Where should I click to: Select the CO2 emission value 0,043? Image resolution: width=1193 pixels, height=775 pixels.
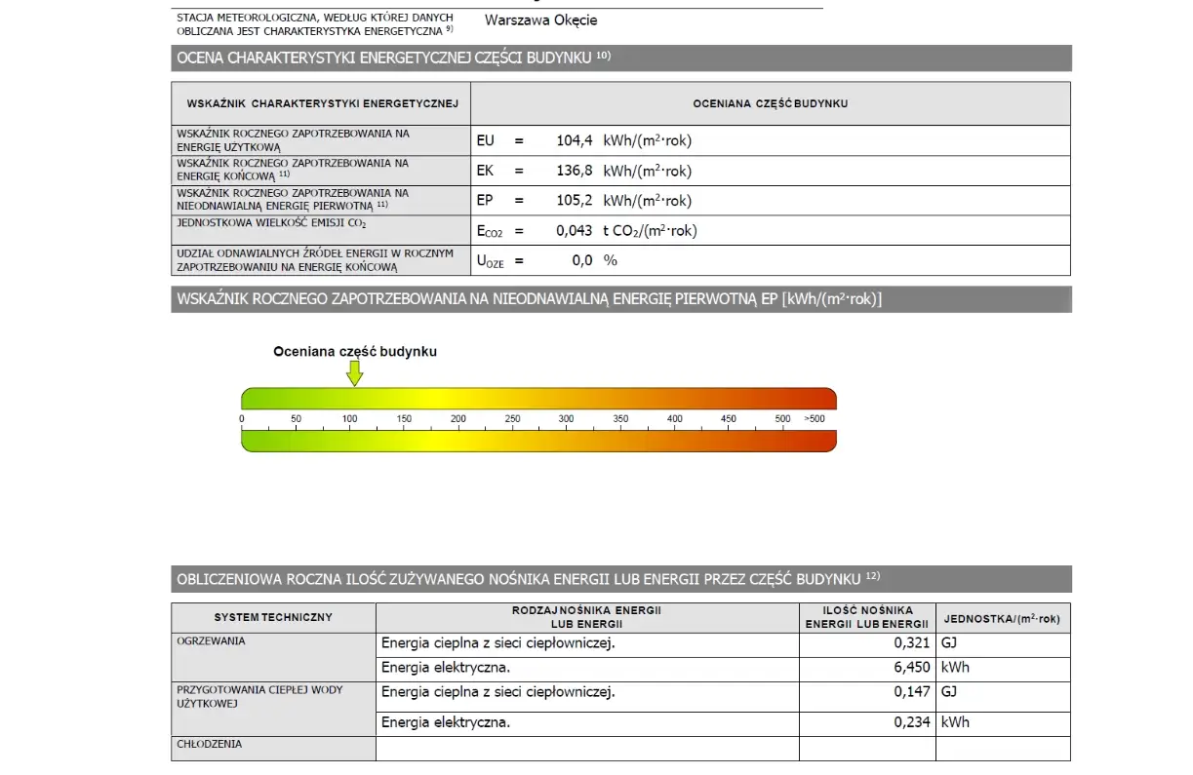575,231
